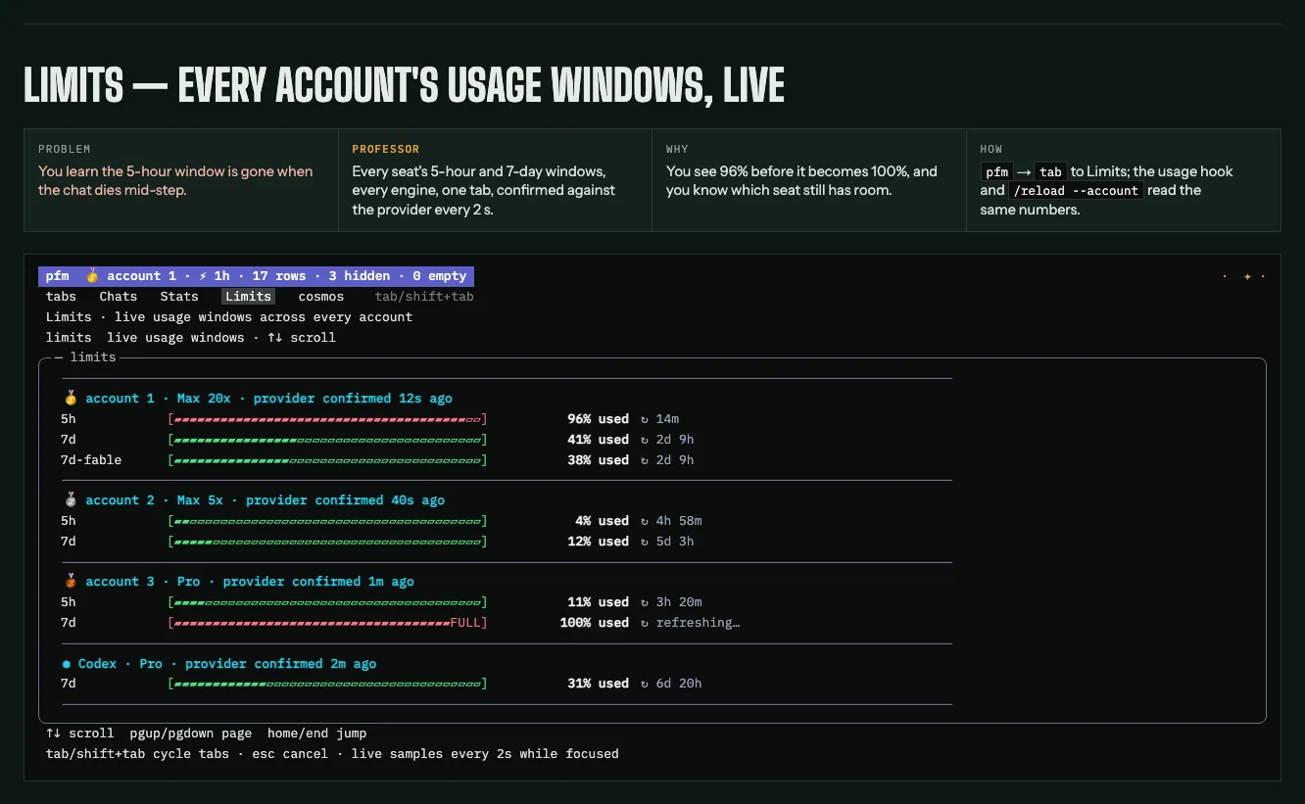Click the '/reload --account' code snippet
This screenshot has width=1305, height=804.
coord(1076,191)
